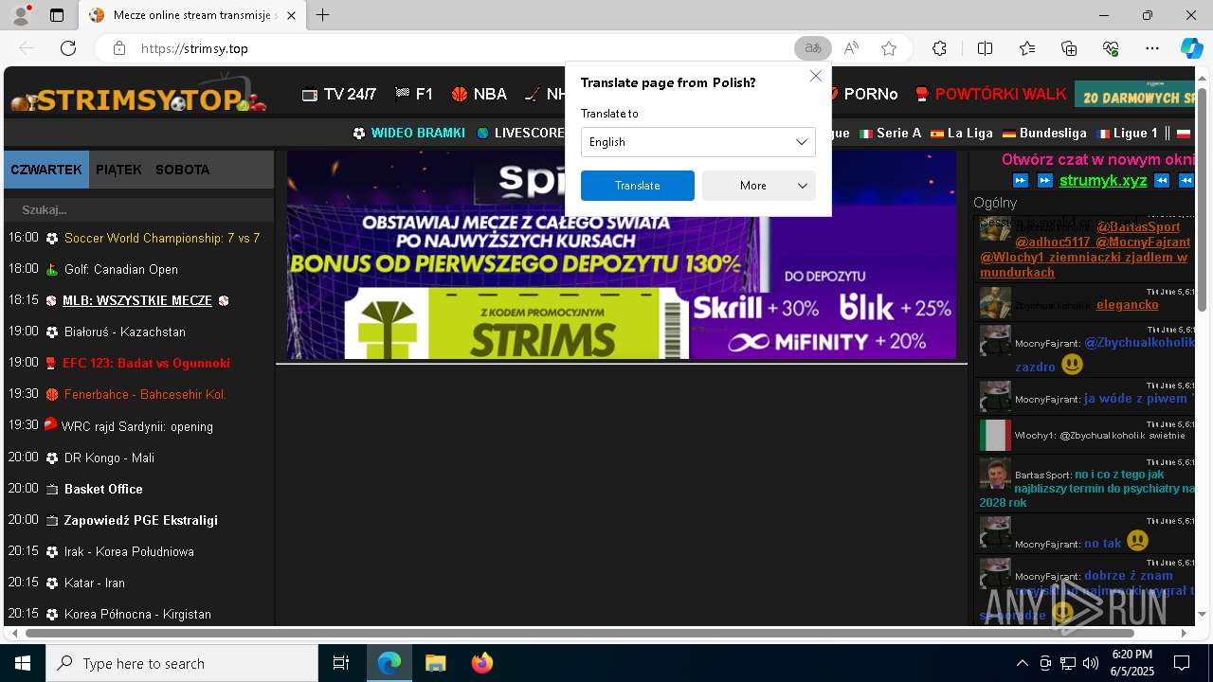Image resolution: width=1213 pixels, height=682 pixels.
Task: Click the 20 DARMOWYCH SPINÓW banner
Action: point(1136,95)
